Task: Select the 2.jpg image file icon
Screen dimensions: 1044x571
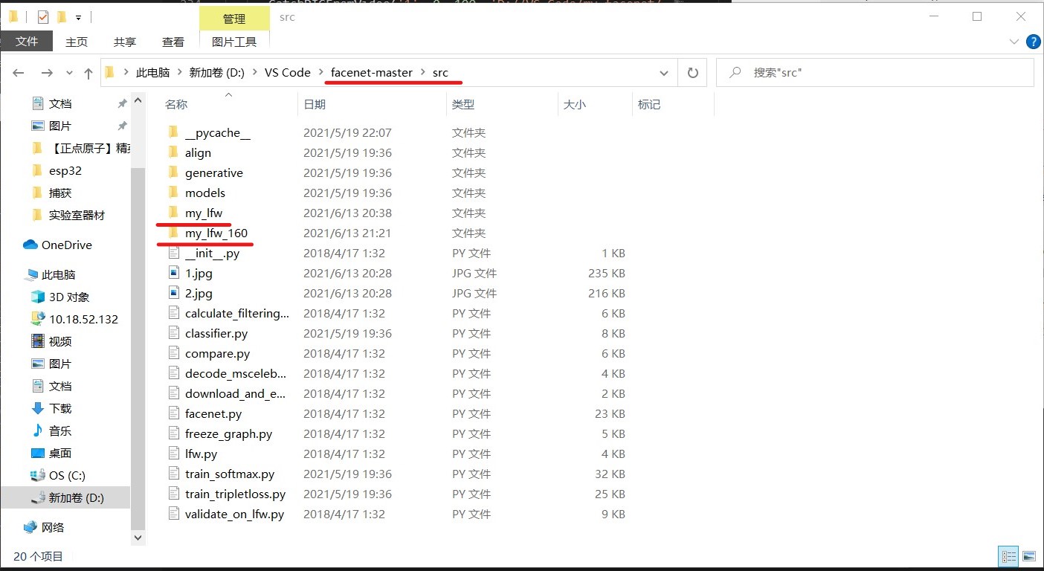Action: 173,293
